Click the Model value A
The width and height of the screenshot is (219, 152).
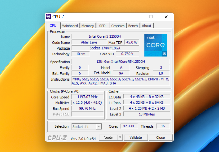[121, 67]
